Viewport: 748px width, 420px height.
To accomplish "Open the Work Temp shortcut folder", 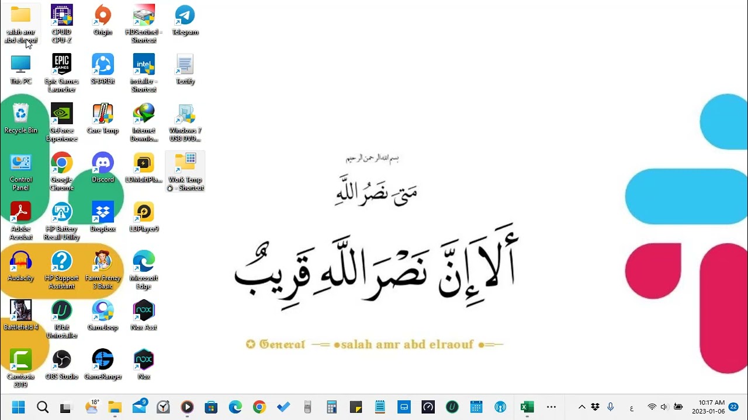I will (185, 171).
